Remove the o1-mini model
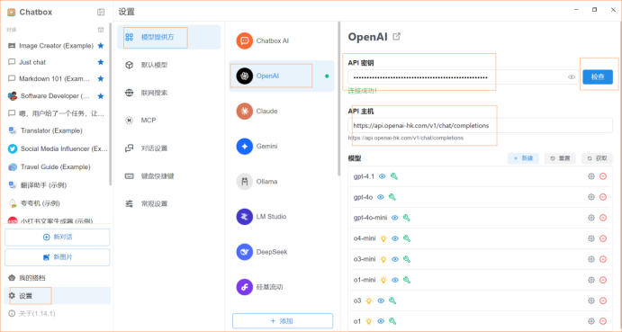This screenshot has width=622, height=332. (603, 280)
